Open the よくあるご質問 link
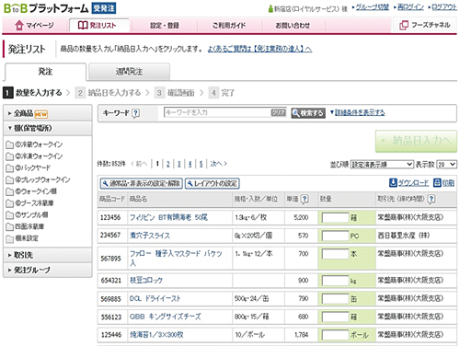 coord(259,49)
